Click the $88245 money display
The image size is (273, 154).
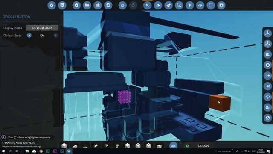click(x=203, y=146)
